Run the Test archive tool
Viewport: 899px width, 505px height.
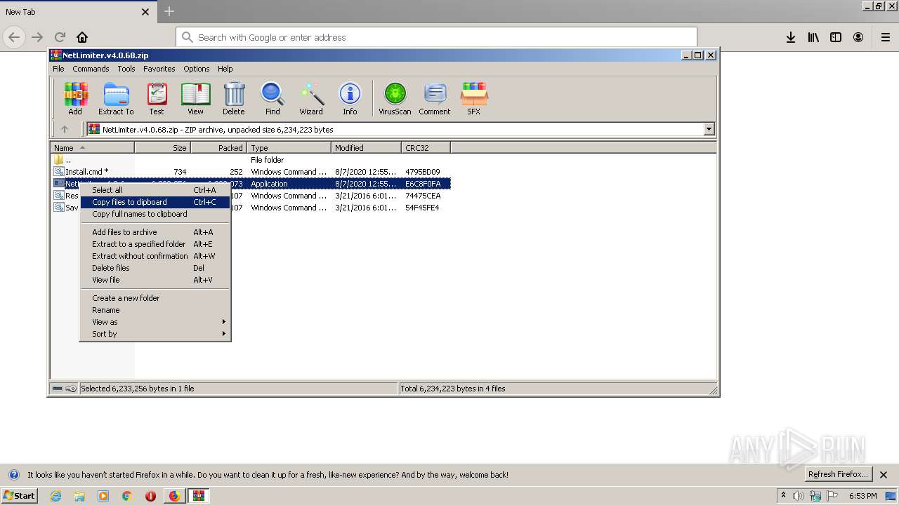[x=157, y=98]
